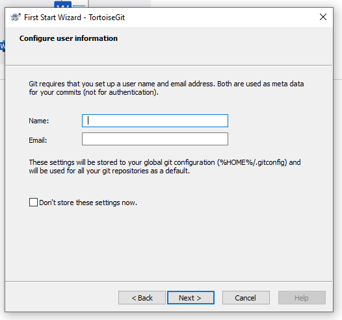
Task: Focus the Name text field
Action: point(155,121)
